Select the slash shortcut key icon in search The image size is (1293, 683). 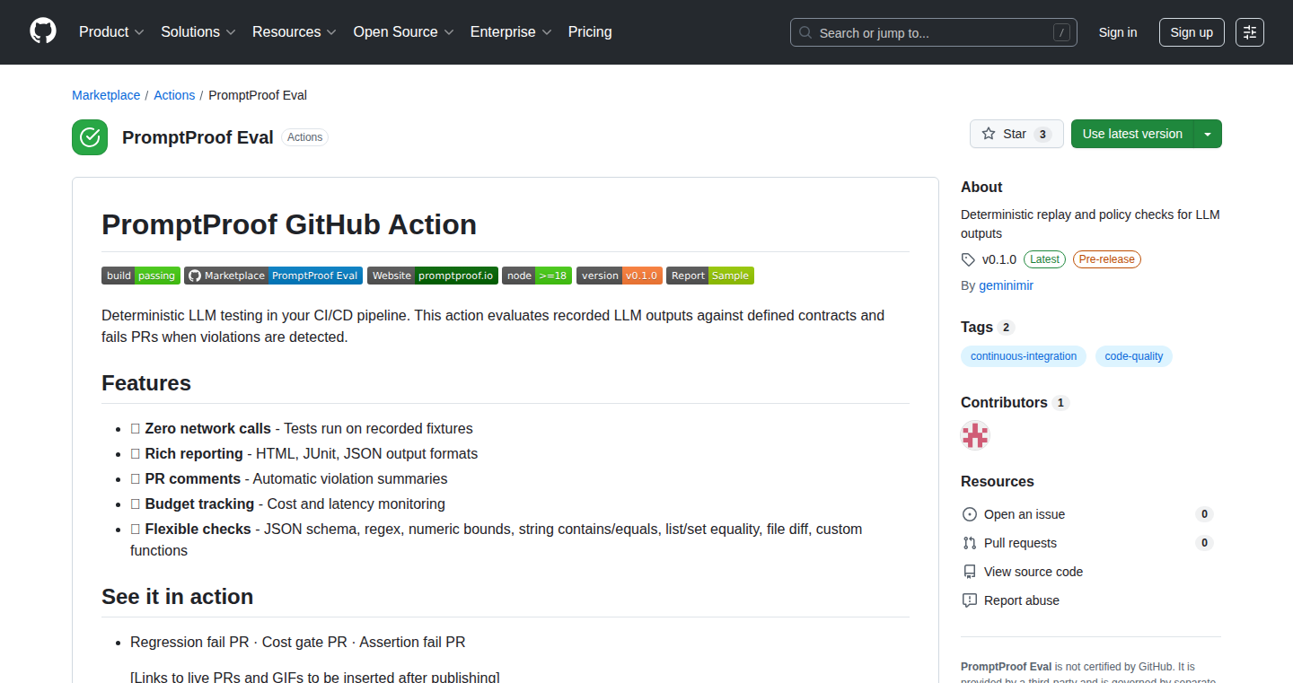point(1061,32)
